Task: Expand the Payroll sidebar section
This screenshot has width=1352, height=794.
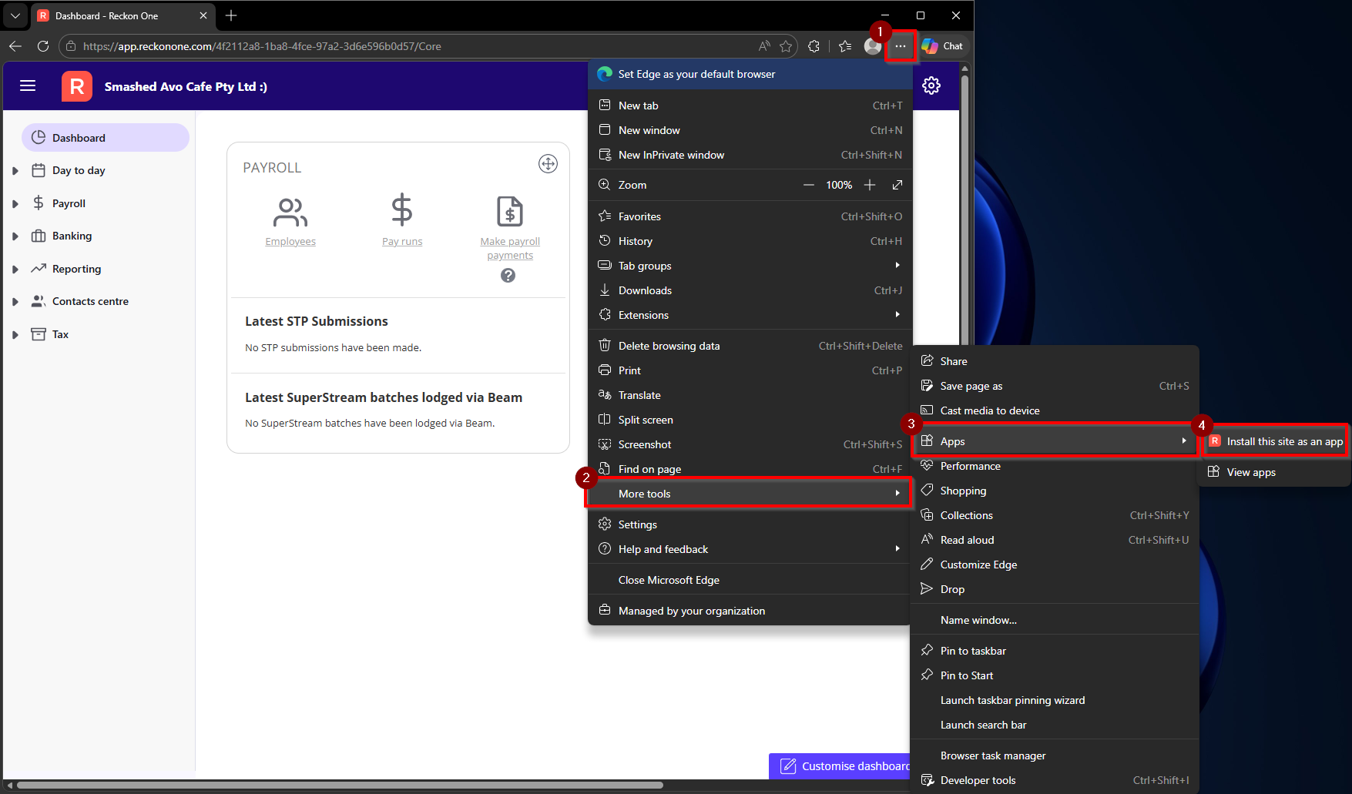Action: (x=15, y=204)
